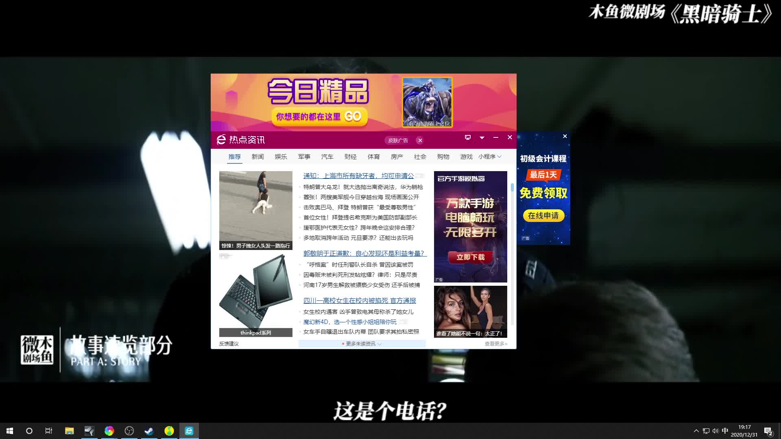The image size is (781, 439).
Task: Dismiss the 皮肤广告 skin ad with its X
Action: [420, 140]
